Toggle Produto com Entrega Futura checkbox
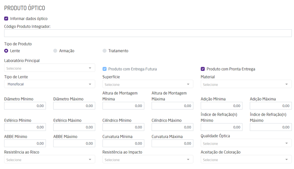Screen dimensions: 294x169 coord(104,69)
